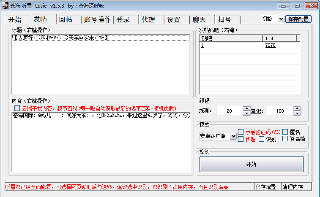Increase the 延迟 value with up arrow

[297, 108]
